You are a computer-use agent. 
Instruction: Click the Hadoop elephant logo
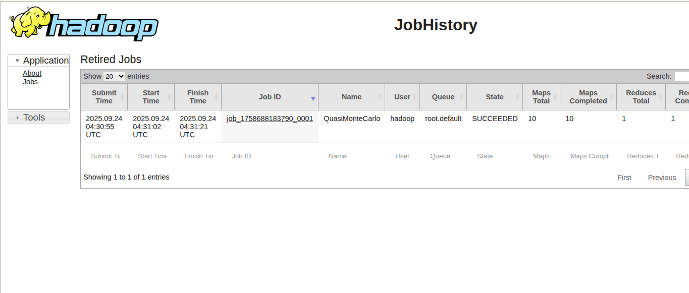83,24
